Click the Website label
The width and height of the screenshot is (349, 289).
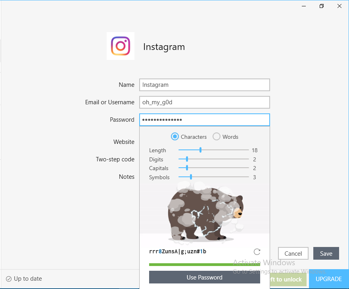124,142
